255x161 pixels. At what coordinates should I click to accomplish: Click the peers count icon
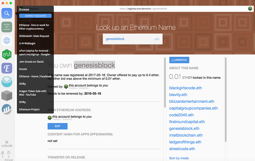(x=3, y=153)
